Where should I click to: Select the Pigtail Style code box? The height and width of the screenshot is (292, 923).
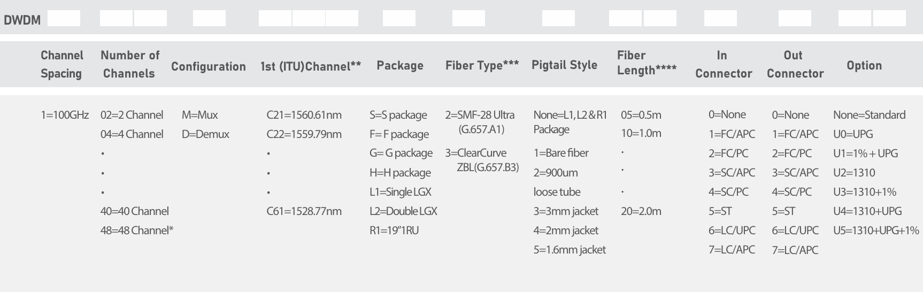click(558, 18)
